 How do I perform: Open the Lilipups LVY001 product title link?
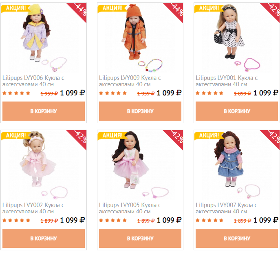(227, 80)
